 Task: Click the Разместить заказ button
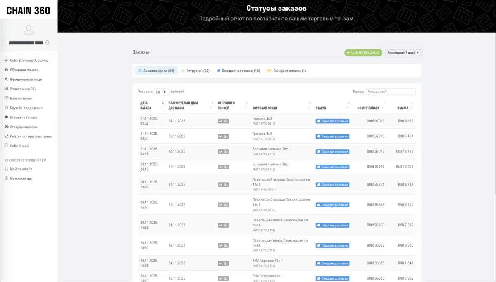tap(363, 53)
